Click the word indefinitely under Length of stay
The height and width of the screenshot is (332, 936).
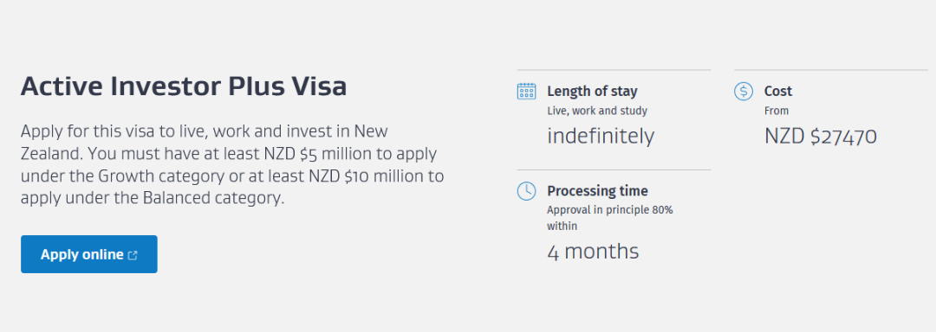[x=601, y=137]
